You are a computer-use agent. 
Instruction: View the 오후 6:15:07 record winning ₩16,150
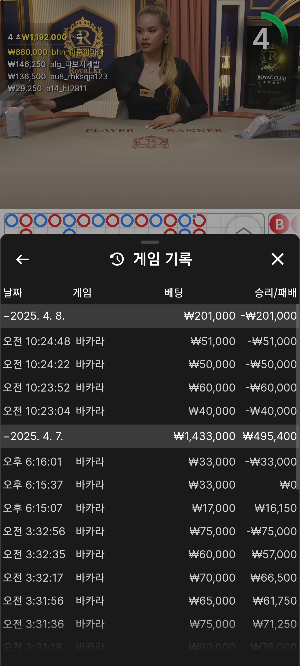150,508
